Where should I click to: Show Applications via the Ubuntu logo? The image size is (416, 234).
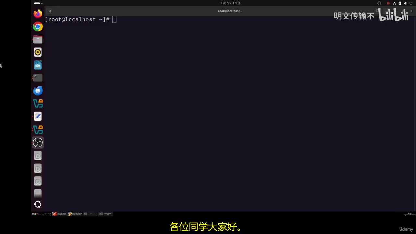[38, 204]
